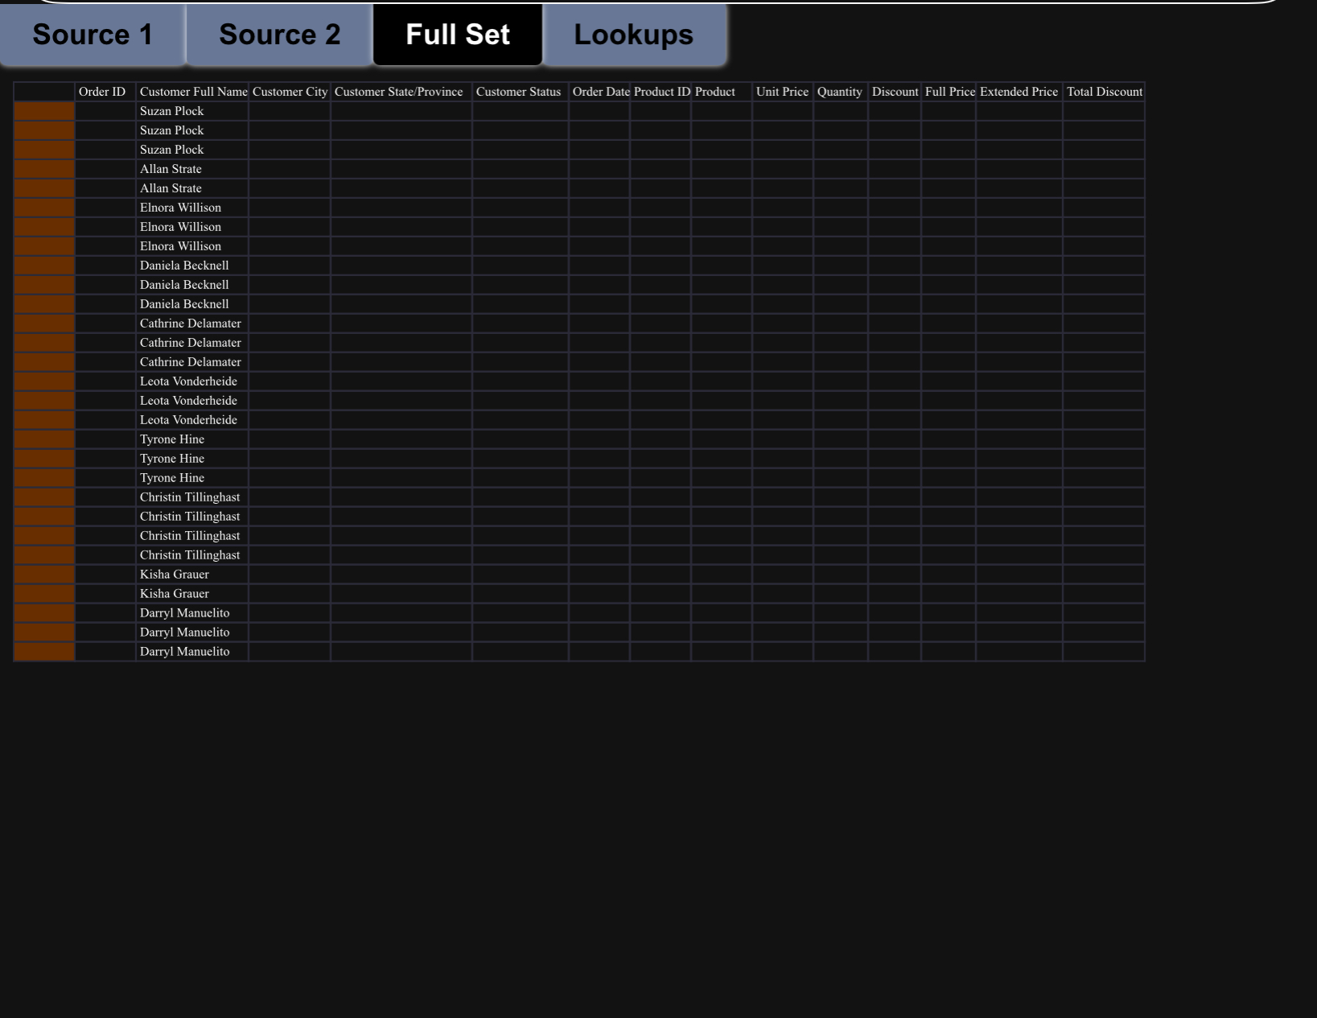Select the Customer Full Name column header

(x=193, y=92)
